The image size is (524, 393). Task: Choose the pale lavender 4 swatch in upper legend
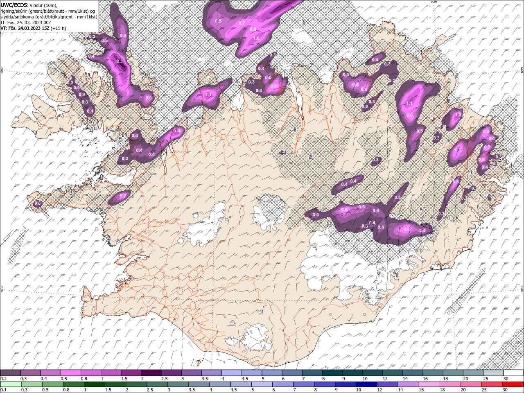231,373
